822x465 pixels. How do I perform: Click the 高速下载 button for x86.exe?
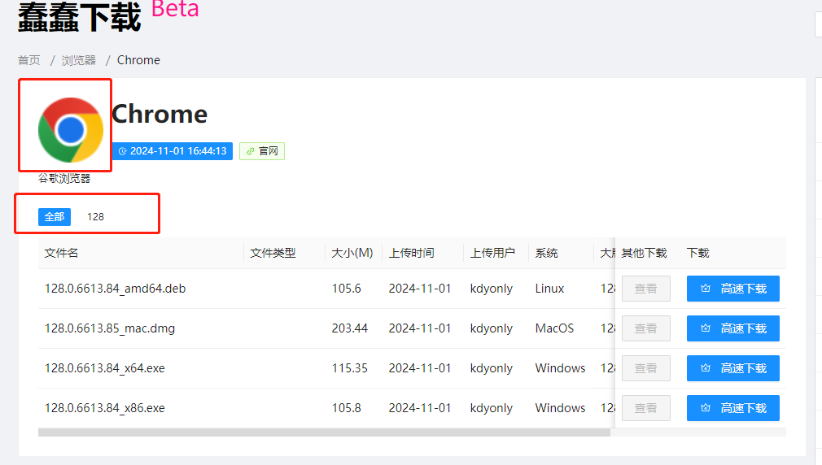(x=732, y=408)
